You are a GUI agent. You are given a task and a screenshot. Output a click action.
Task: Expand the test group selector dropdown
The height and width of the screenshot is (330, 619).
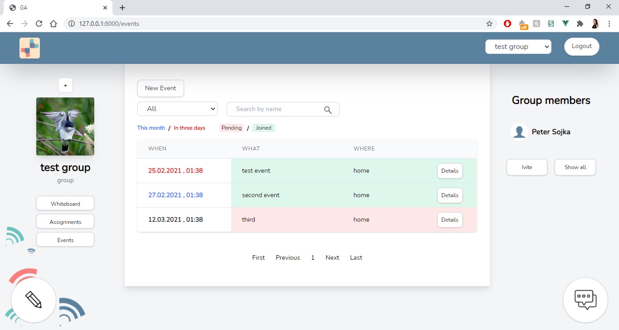(518, 47)
